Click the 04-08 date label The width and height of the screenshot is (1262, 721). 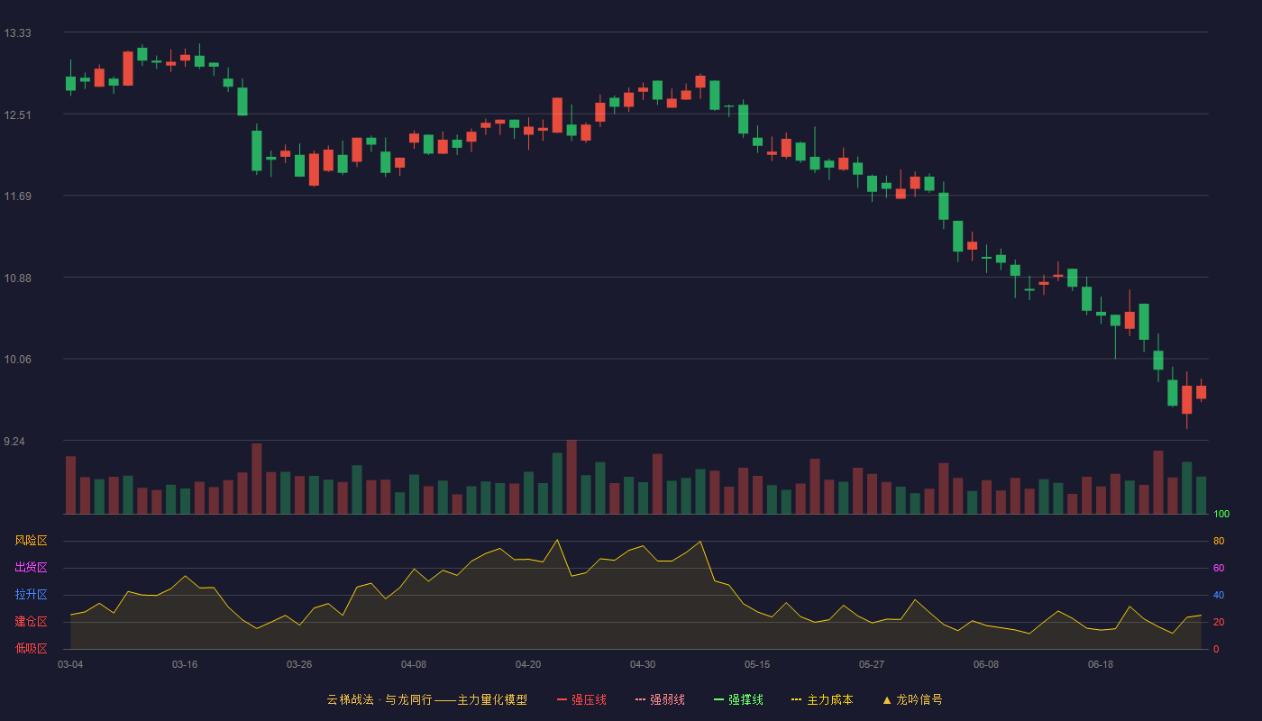[414, 664]
